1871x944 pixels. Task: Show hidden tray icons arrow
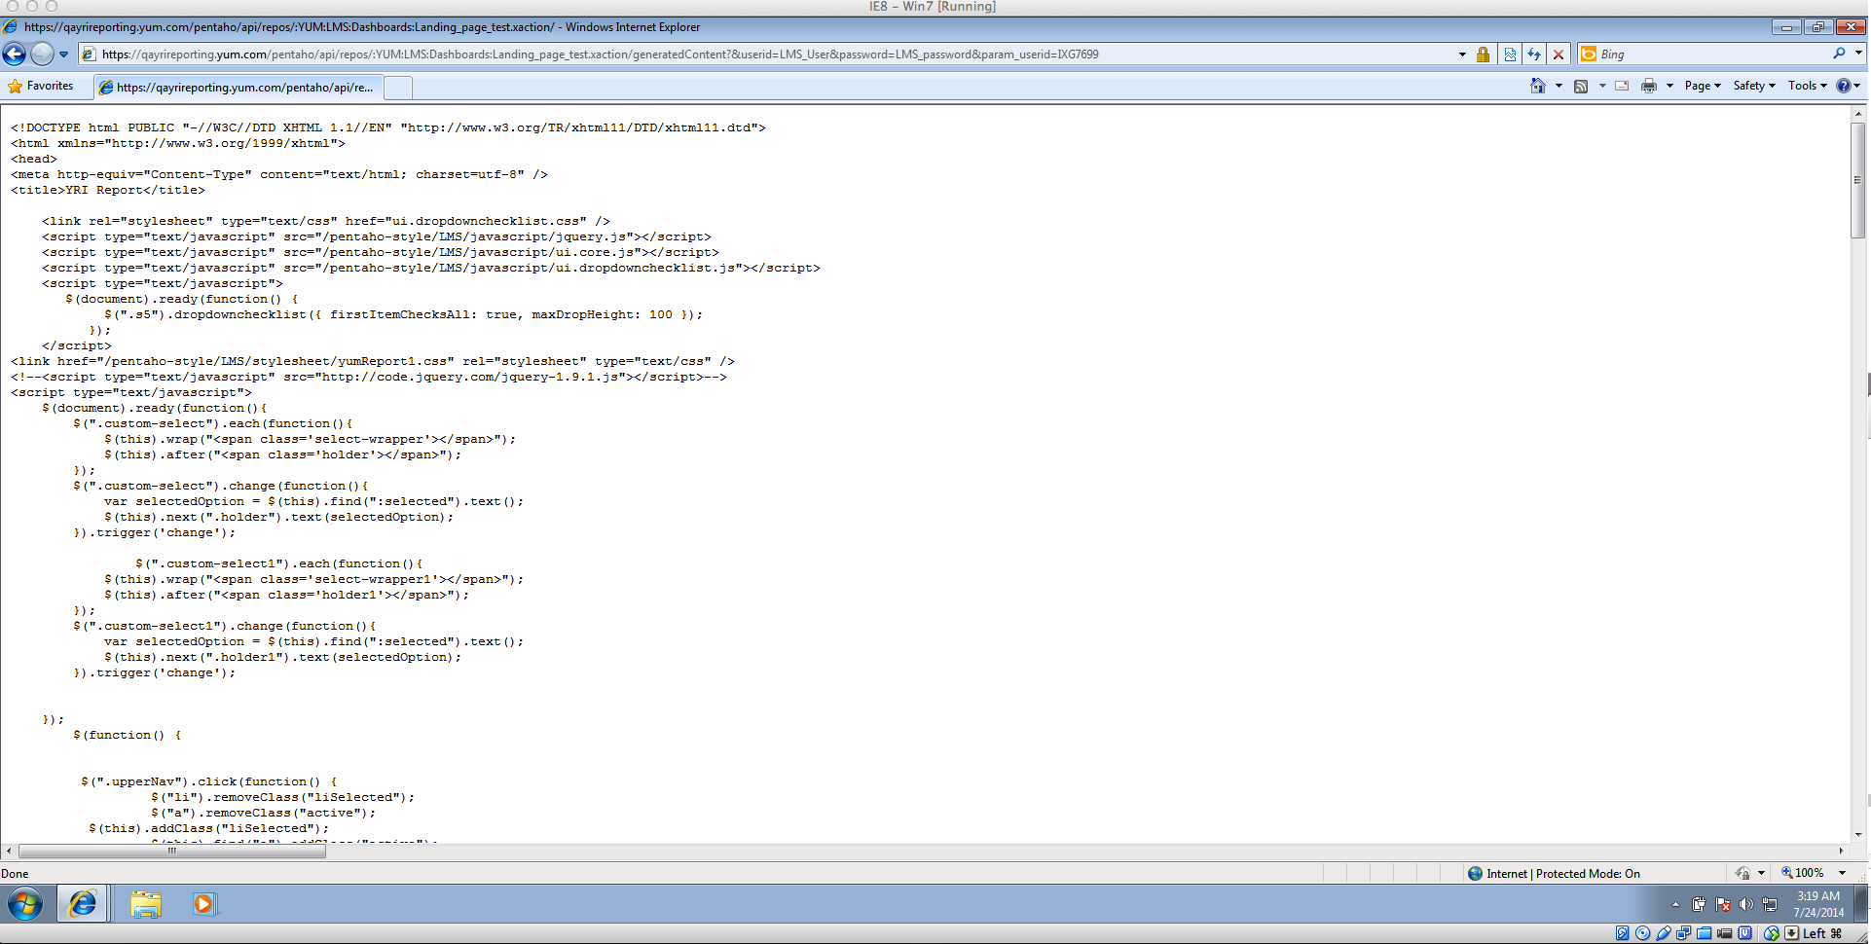point(1675,904)
